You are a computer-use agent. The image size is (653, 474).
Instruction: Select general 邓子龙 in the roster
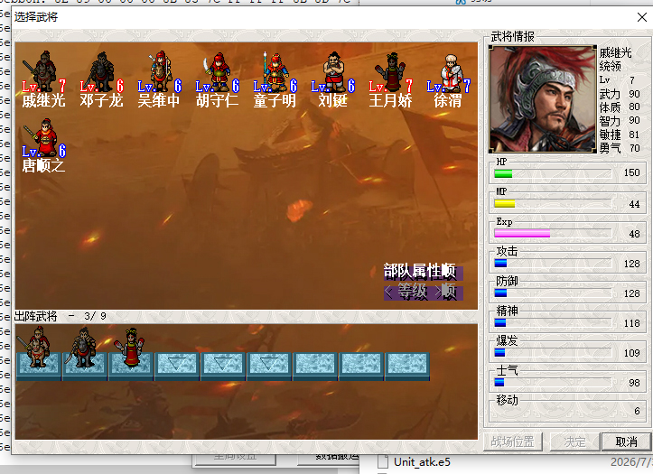101,79
